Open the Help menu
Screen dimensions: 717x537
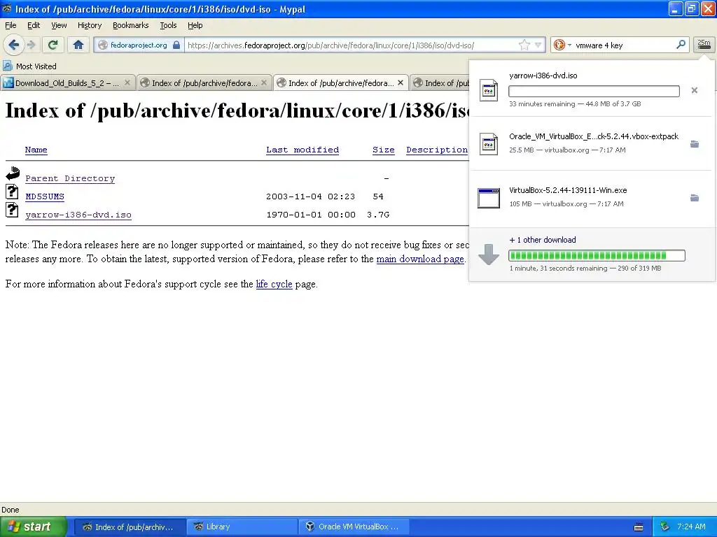[195, 25]
